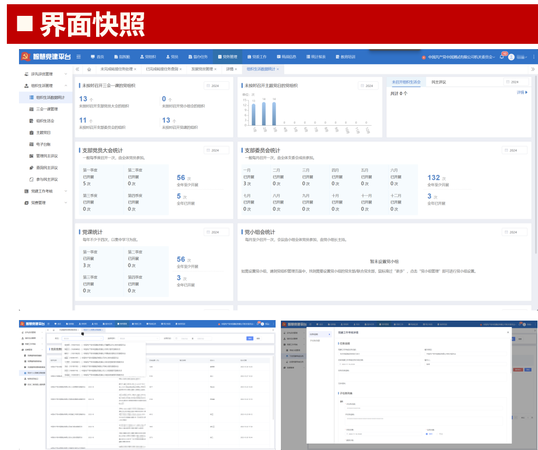Expand the 评先评优管理 sidebar group
The image size is (538, 450).
tap(46, 74)
